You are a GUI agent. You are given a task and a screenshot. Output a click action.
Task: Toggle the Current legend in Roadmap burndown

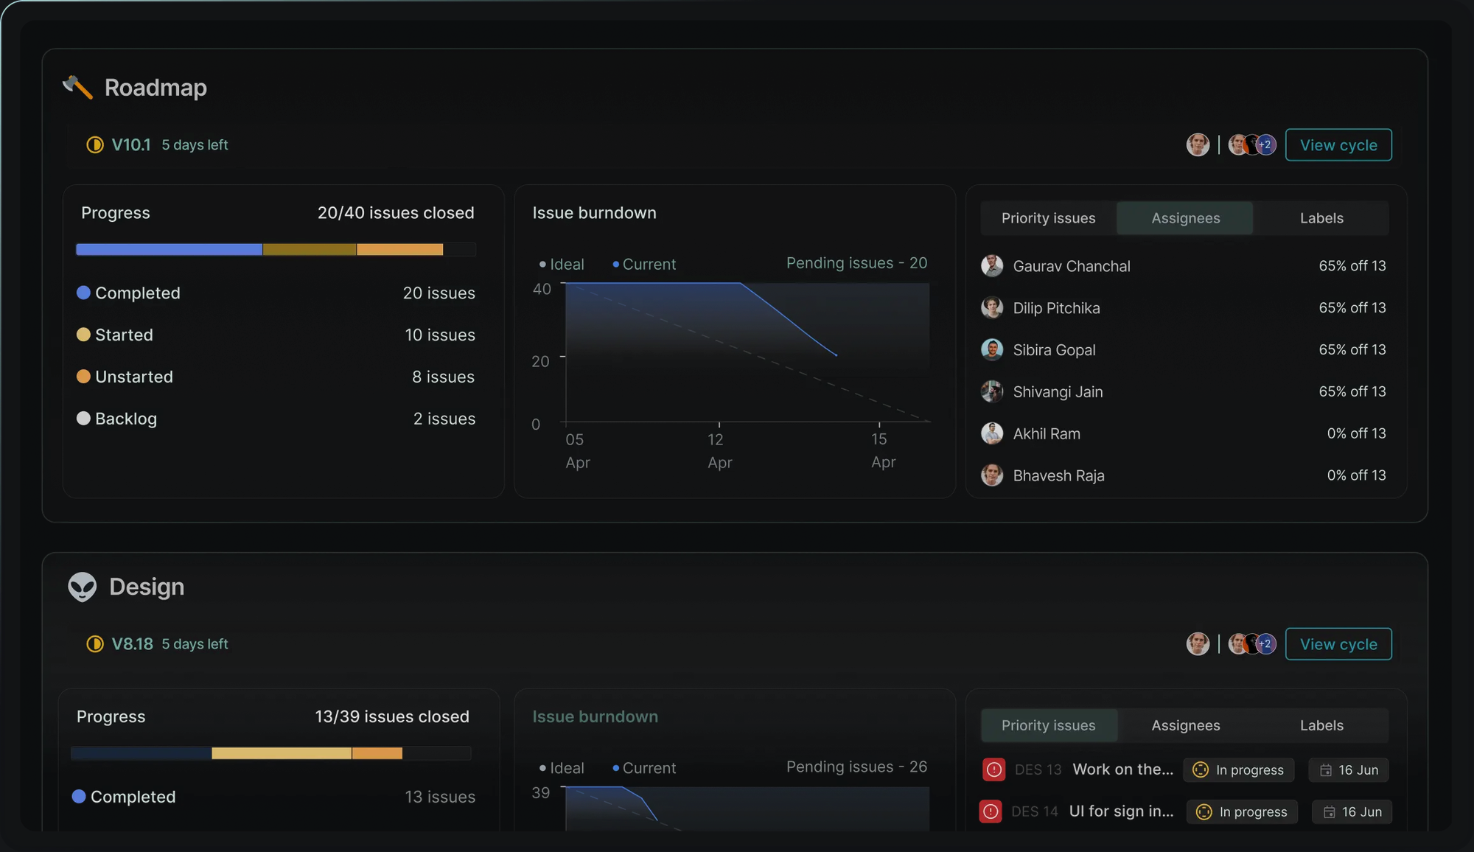(x=644, y=264)
